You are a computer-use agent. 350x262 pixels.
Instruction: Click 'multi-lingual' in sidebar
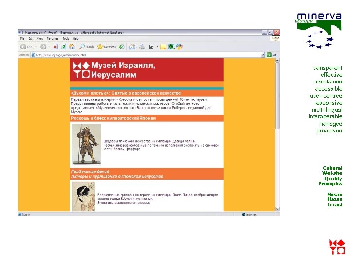coord(327,110)
